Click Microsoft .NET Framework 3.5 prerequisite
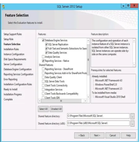 tap(108, 88)
